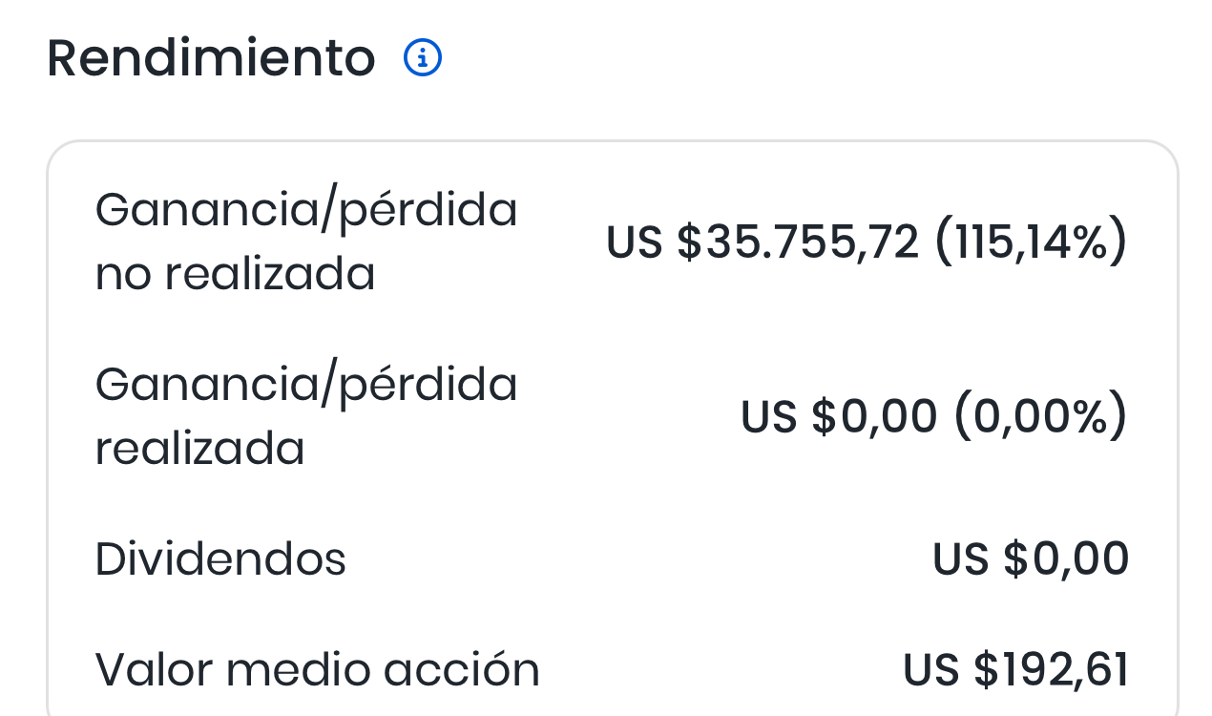Click the 0,00% realized percentage
Screen dimensions: 1212x716
pyautogui.click(x=1040, y=416)
